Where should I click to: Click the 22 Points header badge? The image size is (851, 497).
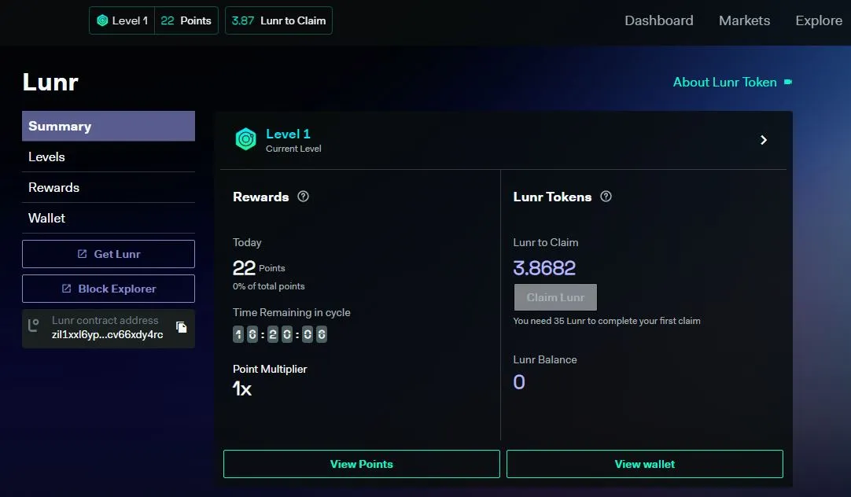186,20
